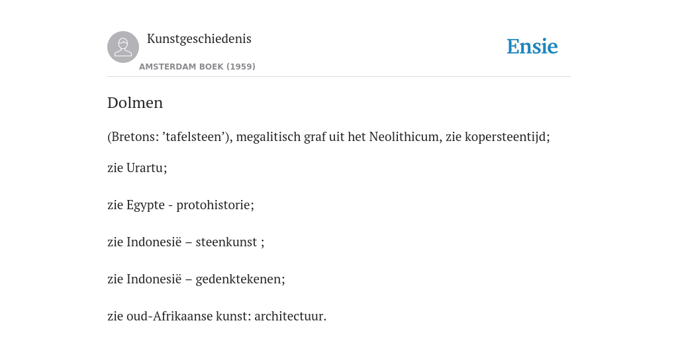Open the Kunstgeschiedenis author name

point(199,39)
